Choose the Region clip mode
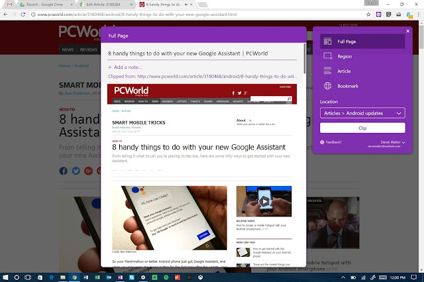The image size is (424, 282). 362,56
